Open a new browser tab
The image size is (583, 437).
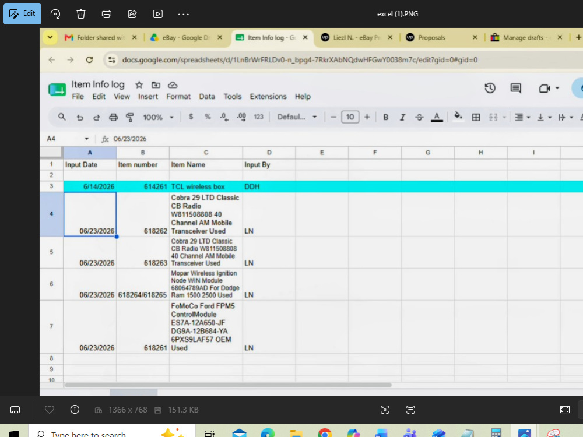coord(578,37)
